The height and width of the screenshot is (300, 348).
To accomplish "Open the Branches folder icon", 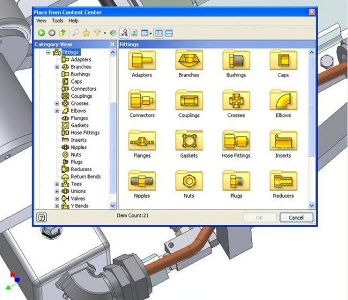I will coord(189,60).
